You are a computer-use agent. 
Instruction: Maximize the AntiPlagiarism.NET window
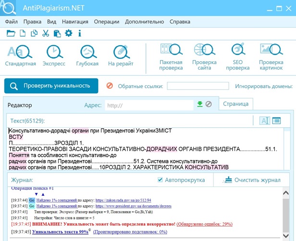(279, 8)
